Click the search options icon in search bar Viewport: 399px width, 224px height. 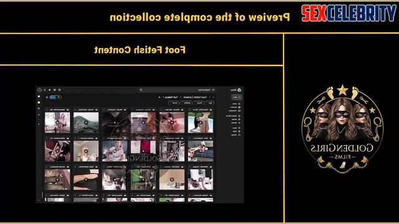pyautogui.click(x=141, y=90)
